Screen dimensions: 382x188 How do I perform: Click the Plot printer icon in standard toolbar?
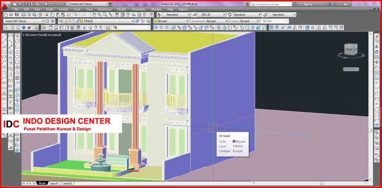click(x=24, y=15)
